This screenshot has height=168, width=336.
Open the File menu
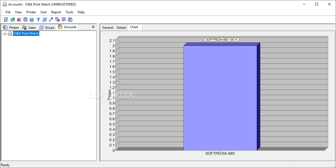(8, 12)
